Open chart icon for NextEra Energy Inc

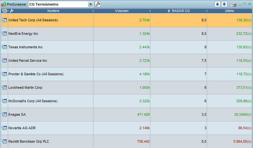[5, 34]
